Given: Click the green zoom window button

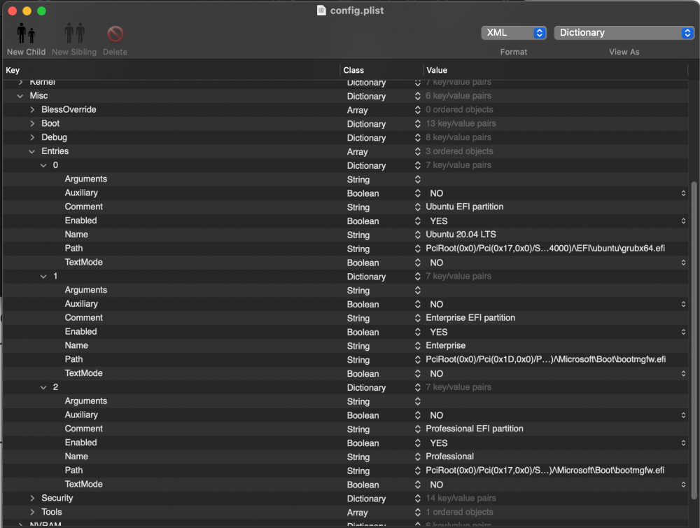Looking at the screenshot, I should click(x=41, y=11).
